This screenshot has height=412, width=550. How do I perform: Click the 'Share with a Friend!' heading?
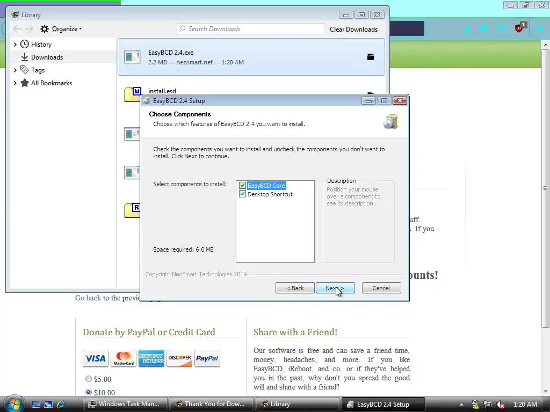click(295, 332)
